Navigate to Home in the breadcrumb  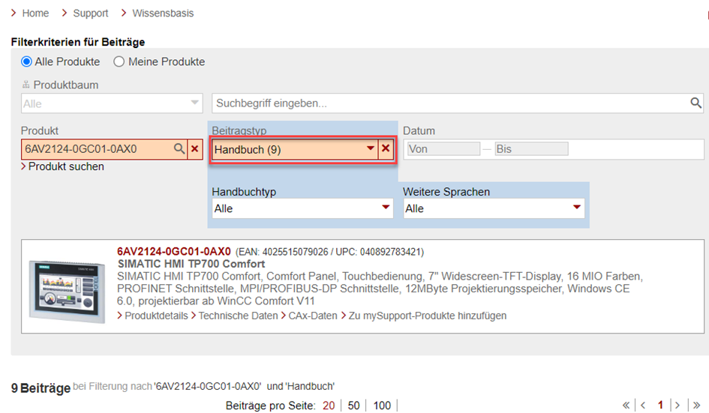(x=35, y=13)
